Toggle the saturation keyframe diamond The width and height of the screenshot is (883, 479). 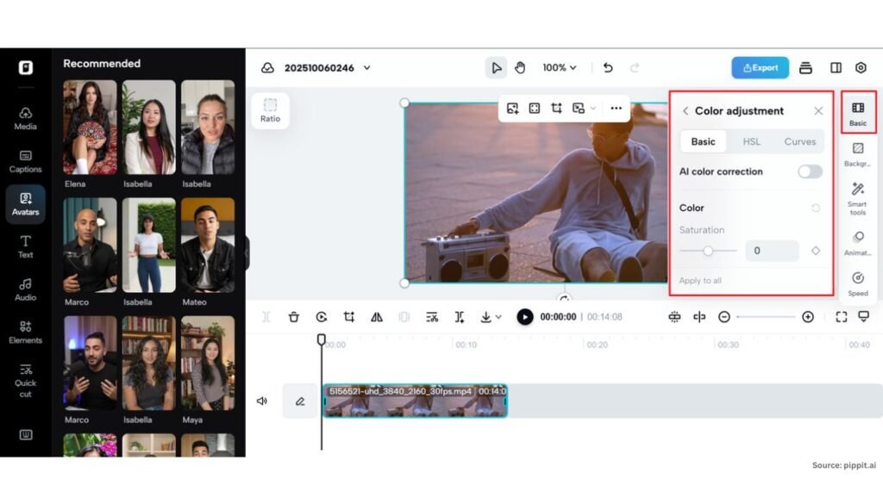[x=815, y=251]
